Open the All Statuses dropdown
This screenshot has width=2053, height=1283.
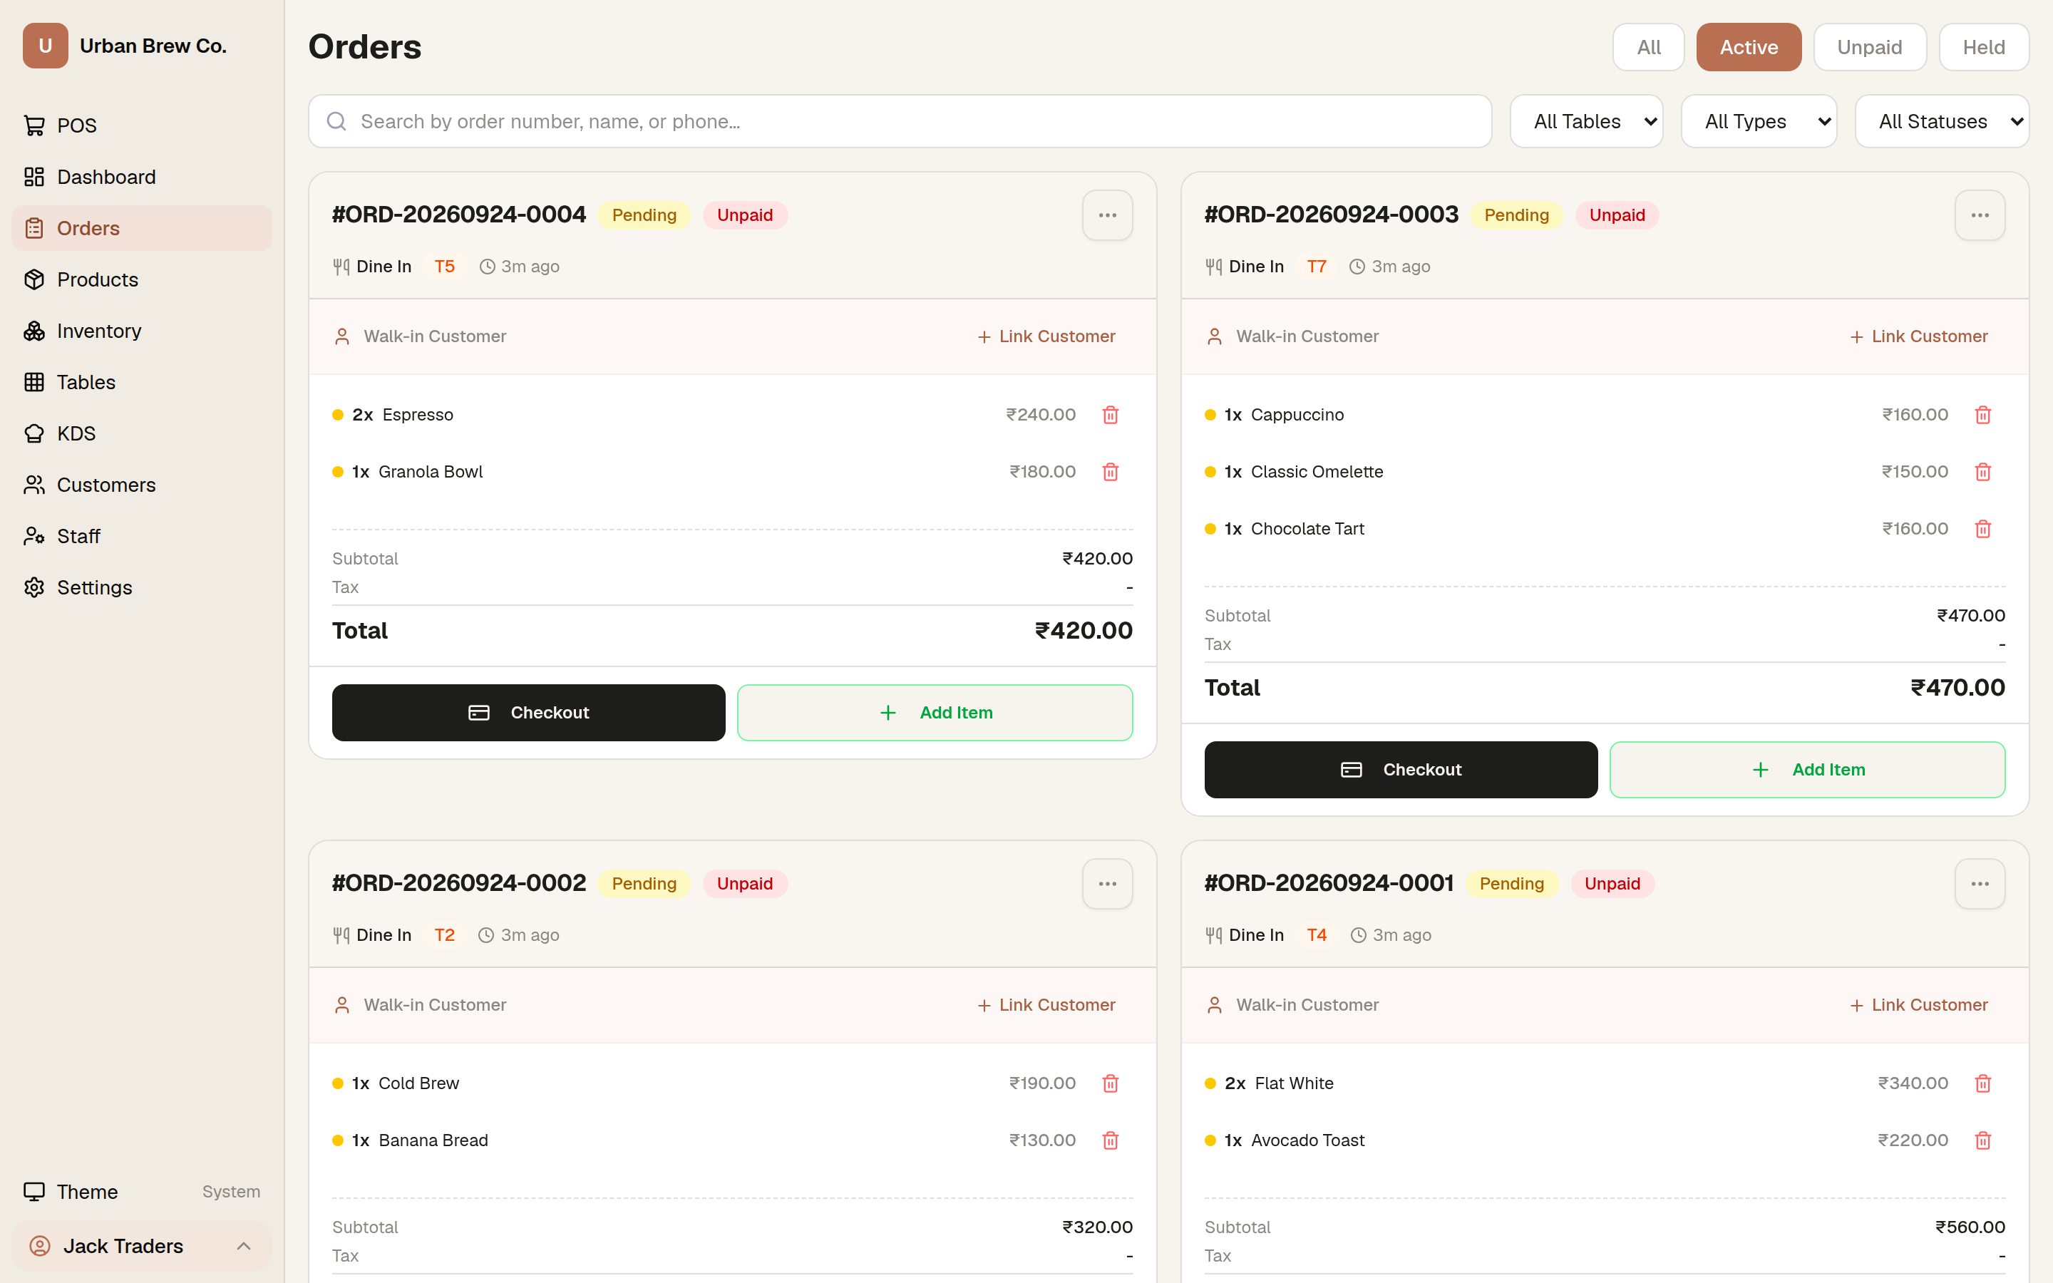[x=1942, y=121]
